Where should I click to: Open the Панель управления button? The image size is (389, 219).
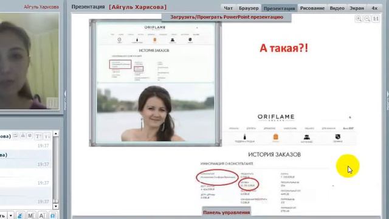coord(227,212)
